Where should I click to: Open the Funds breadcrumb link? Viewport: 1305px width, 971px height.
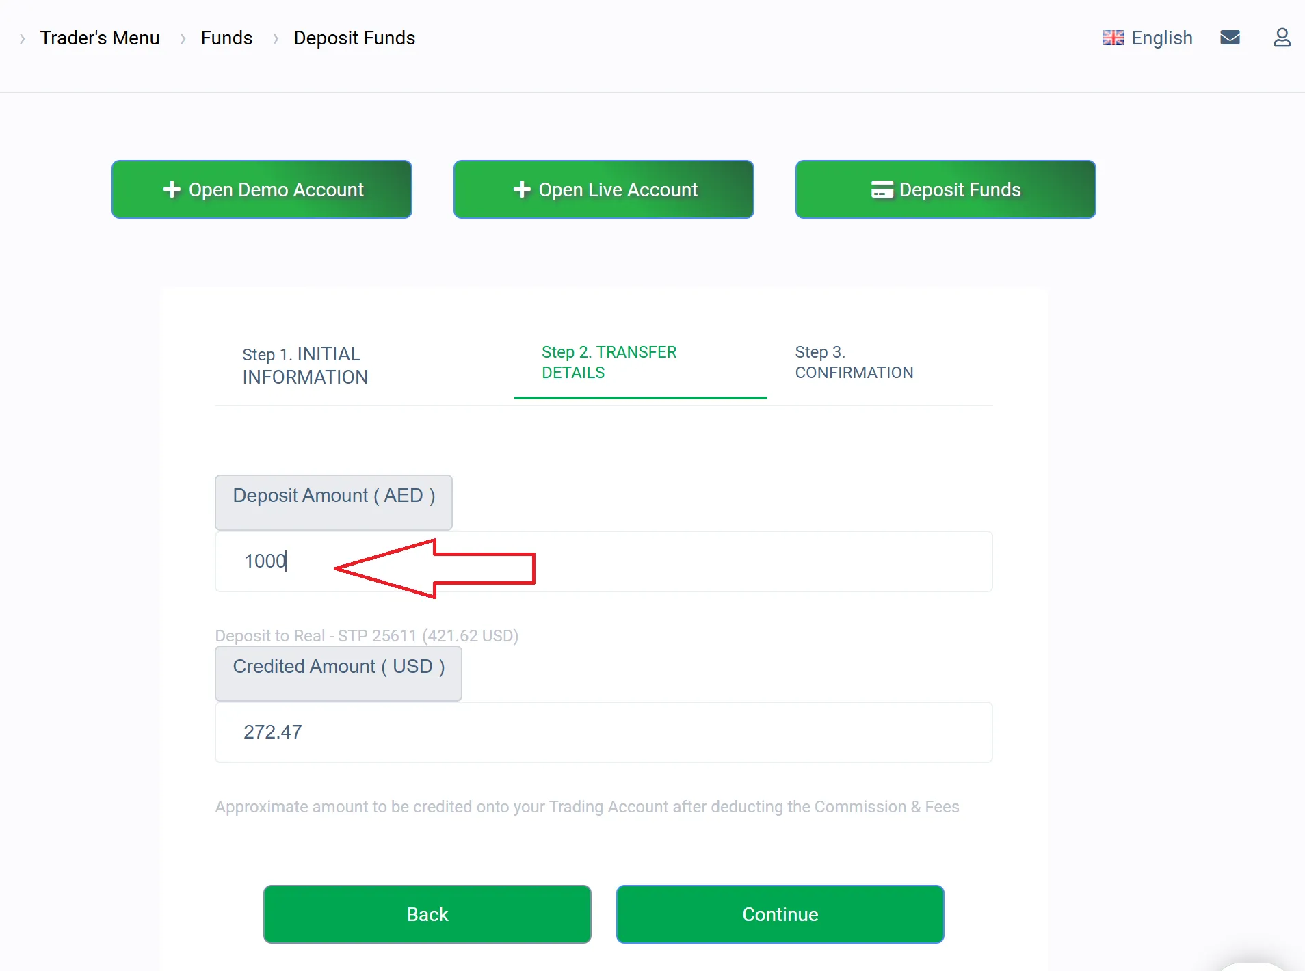(x=226, y=38)
